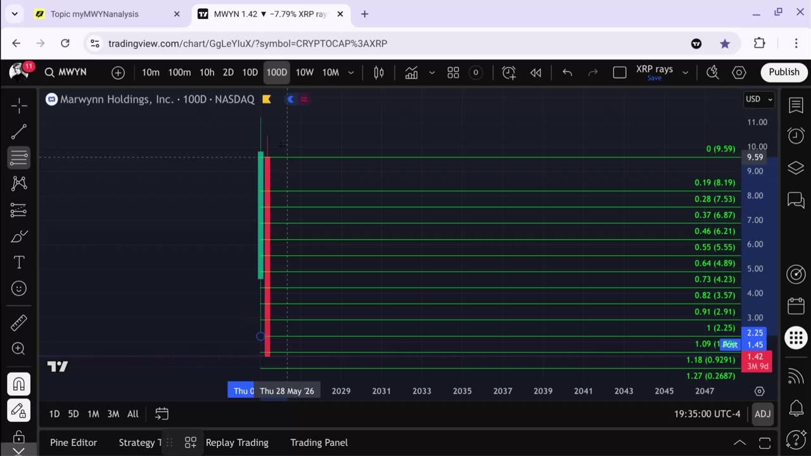Open the candle chart style dropdown
Screen dimensions: 811x456
[x=379, y=73]
